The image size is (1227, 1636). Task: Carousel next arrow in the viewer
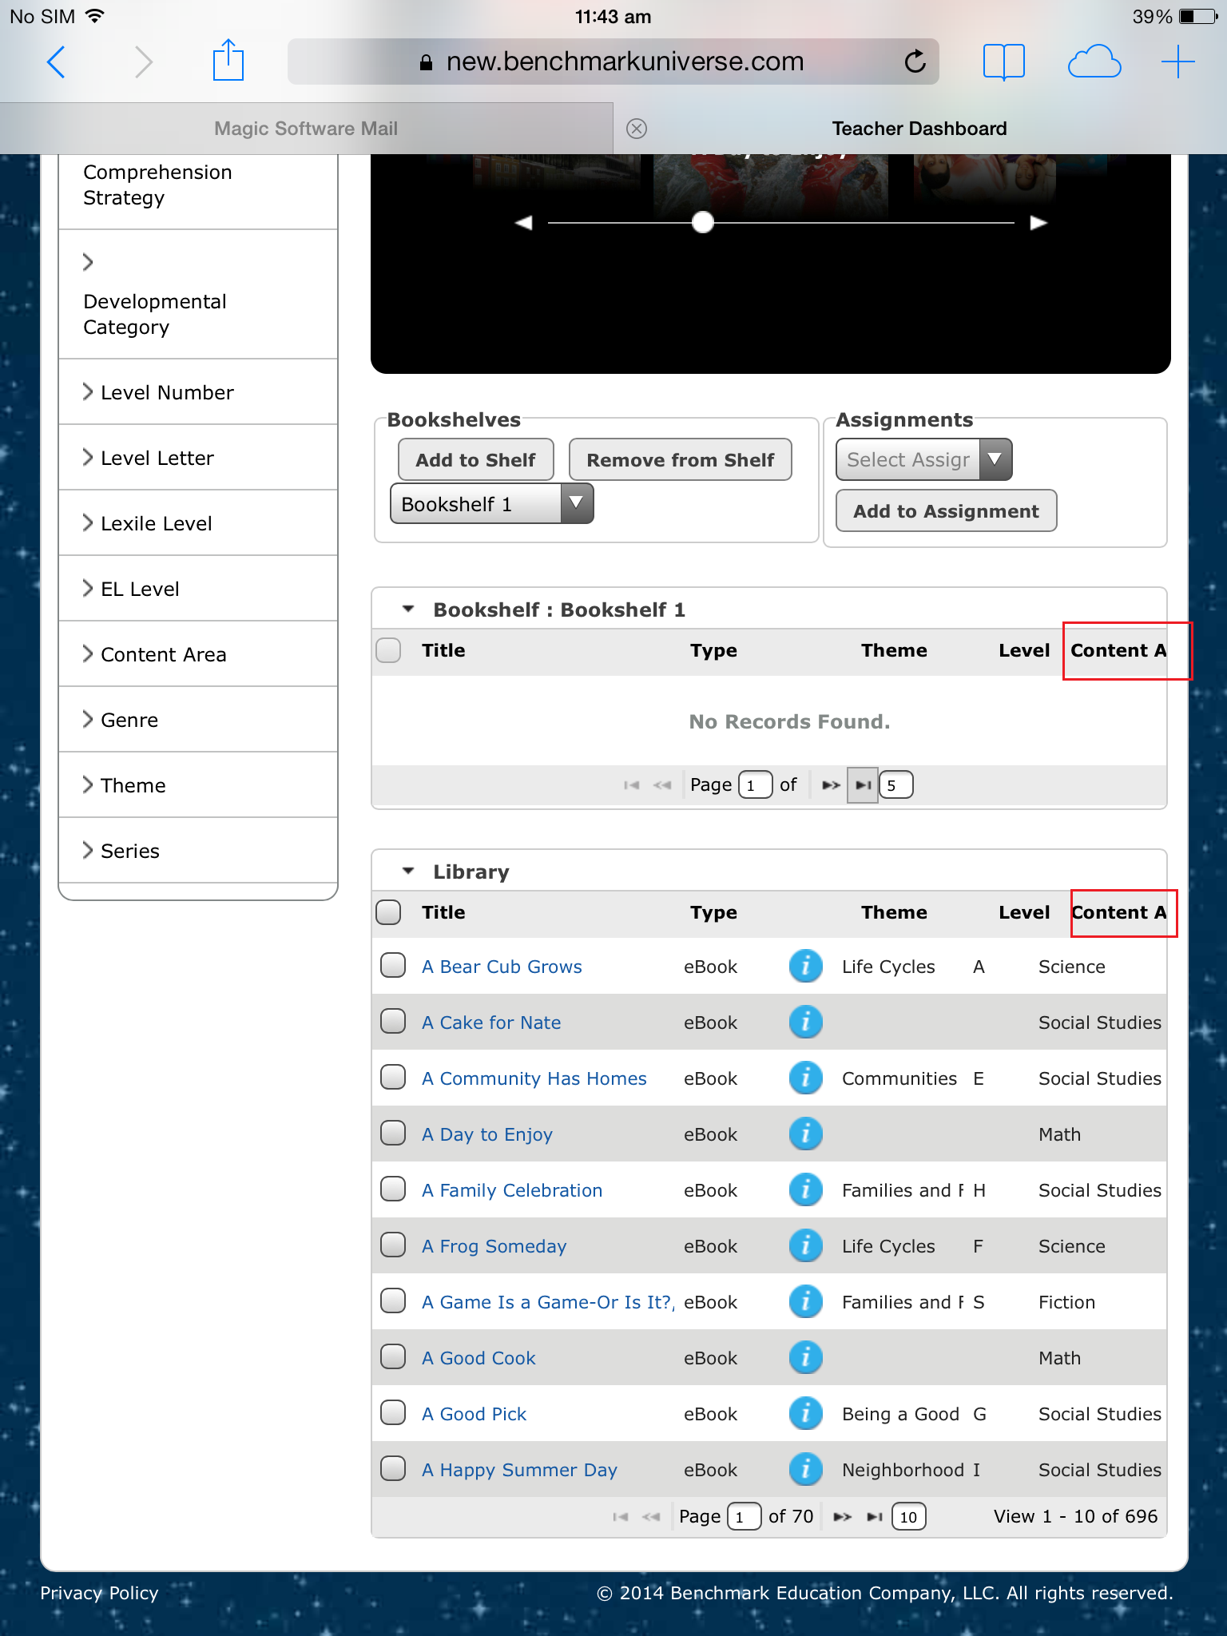pos(1038,223)
